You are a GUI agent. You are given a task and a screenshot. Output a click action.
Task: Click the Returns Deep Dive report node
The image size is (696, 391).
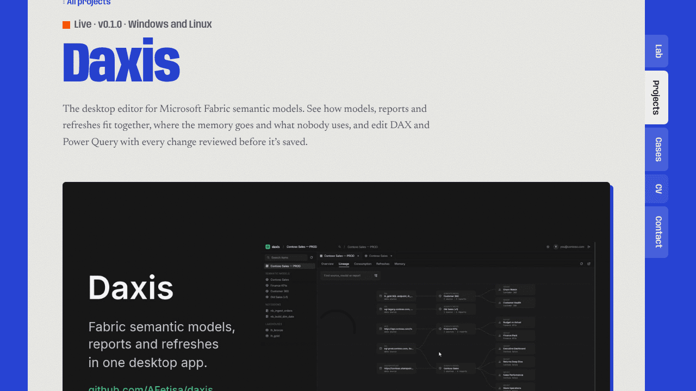(x=515, y=362)
